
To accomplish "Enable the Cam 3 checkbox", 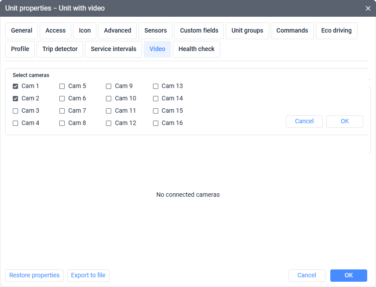I will tap(15, 111).
